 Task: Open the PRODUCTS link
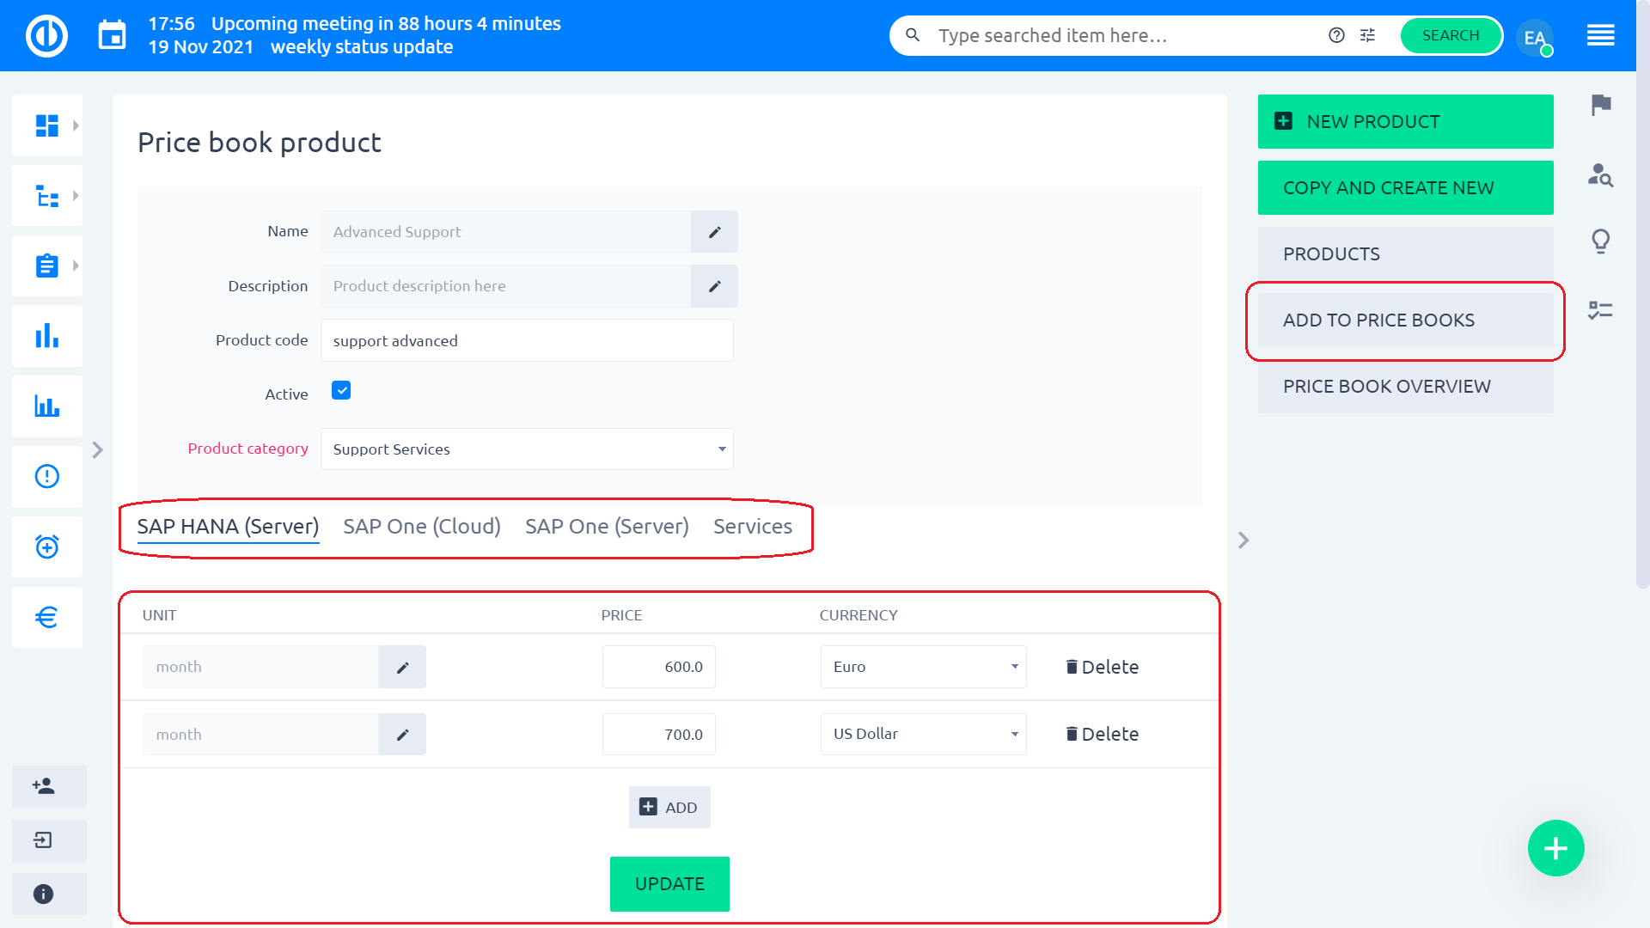[x=1405, y=254]
